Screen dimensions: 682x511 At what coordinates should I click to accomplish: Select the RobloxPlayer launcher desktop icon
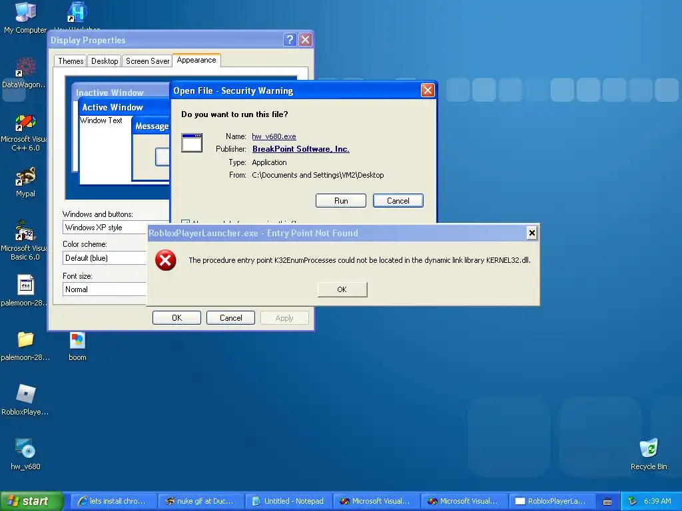point(25,400)
